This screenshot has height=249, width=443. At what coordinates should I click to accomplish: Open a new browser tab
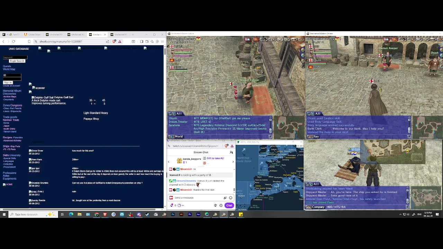(133, 35)
